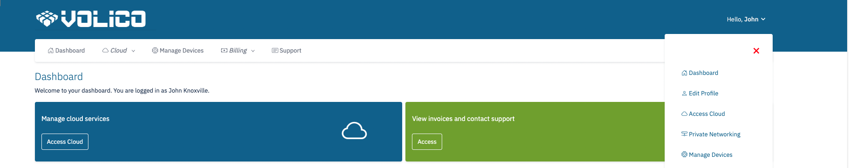849x168 pixels.
Task: Click the green card's Access button
Action: click(x=427, y=142)
